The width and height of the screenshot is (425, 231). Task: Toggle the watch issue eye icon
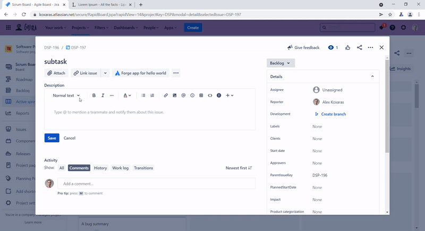point(333,48)
